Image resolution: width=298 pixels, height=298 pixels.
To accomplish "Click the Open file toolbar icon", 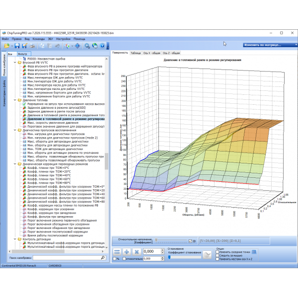I will coord(6,45).
